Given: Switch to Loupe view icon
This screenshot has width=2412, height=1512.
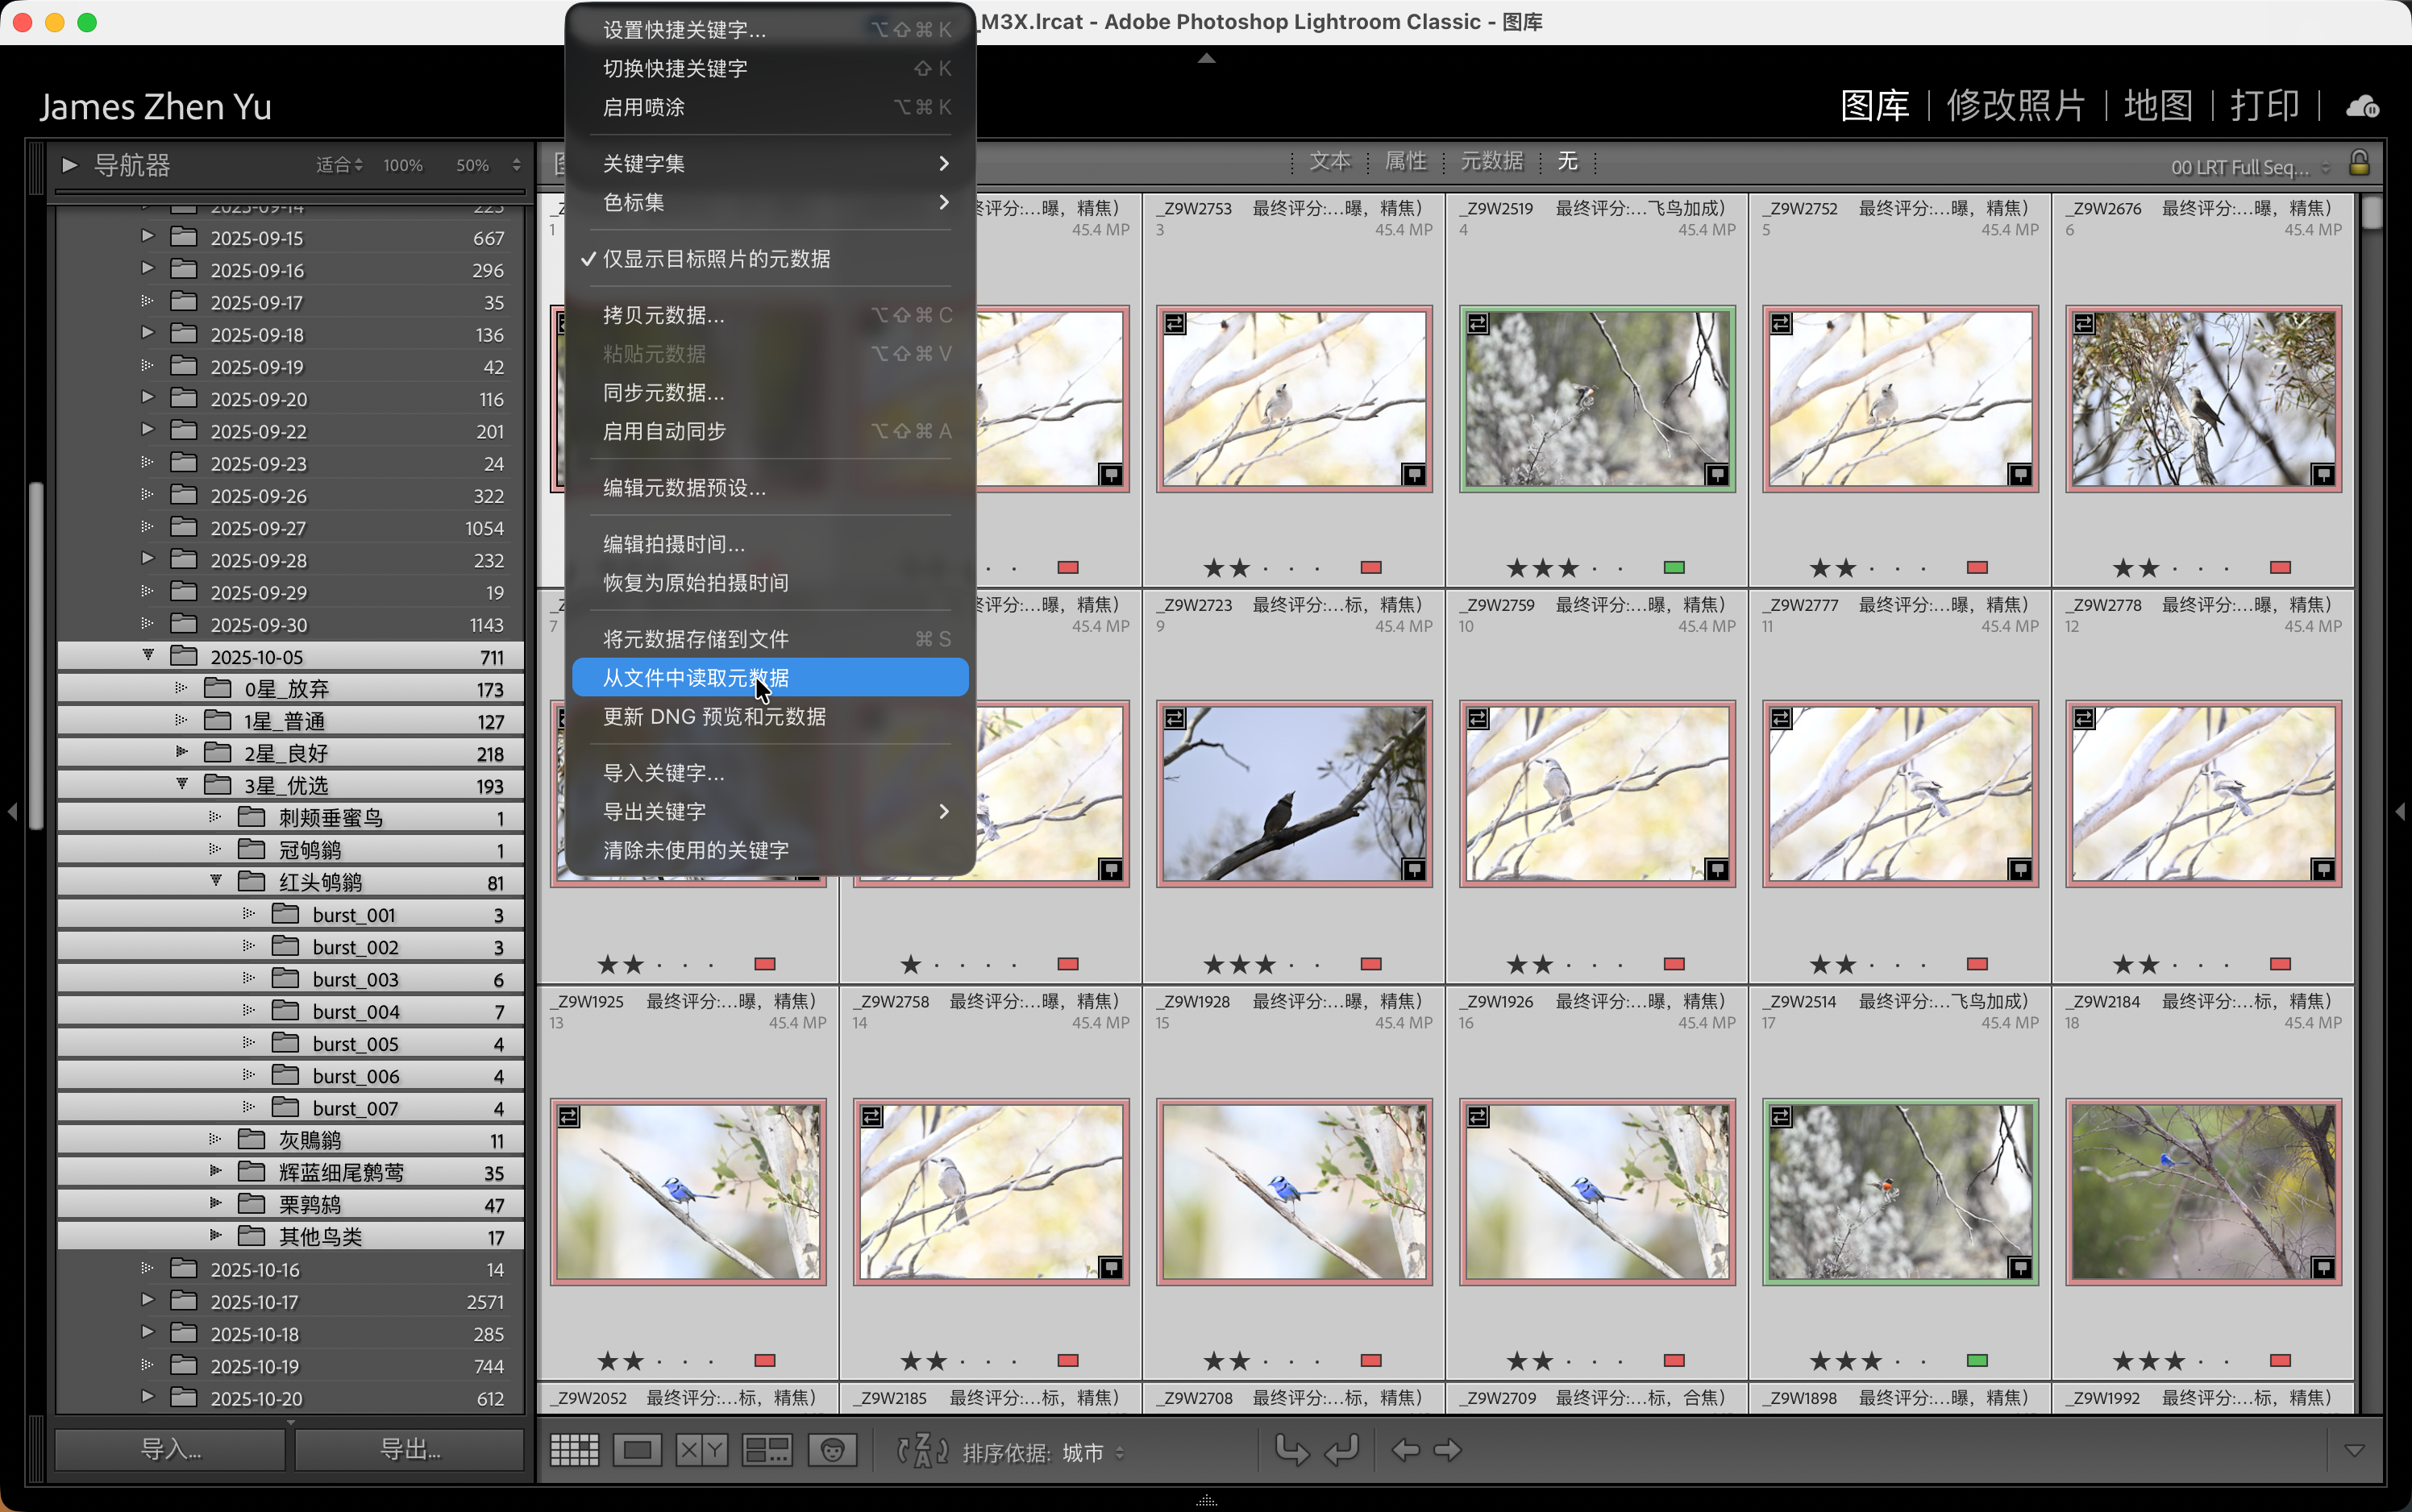Looking at the screenshot, I should pyautogui.click(x=637, y=1450).
